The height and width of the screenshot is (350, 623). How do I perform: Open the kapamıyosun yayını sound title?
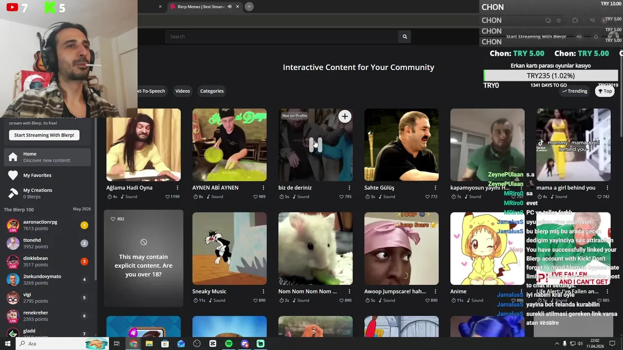point(480,188)
